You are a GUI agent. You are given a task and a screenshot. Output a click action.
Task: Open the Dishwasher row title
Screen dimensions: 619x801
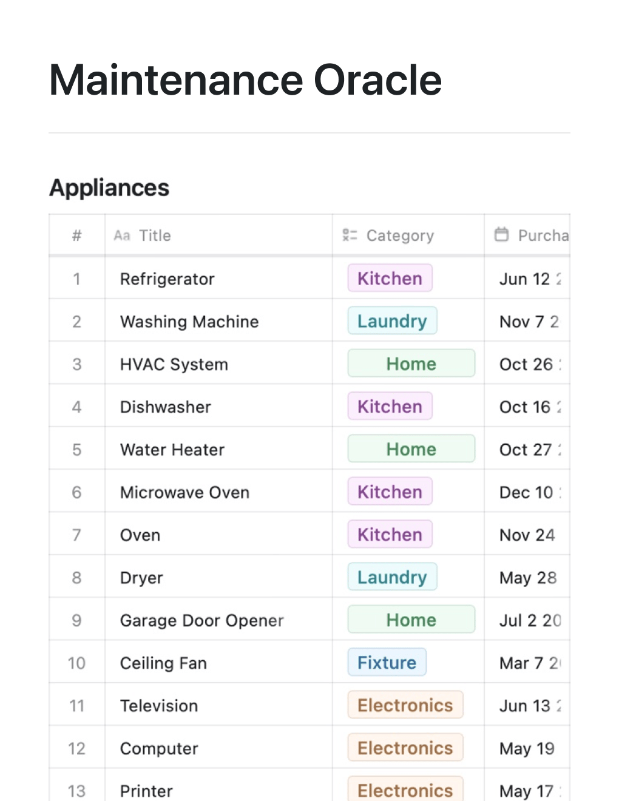[x=166, y=407]
